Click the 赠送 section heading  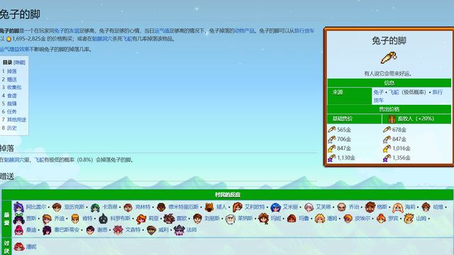pyautogui.click(x=7, y=176)
